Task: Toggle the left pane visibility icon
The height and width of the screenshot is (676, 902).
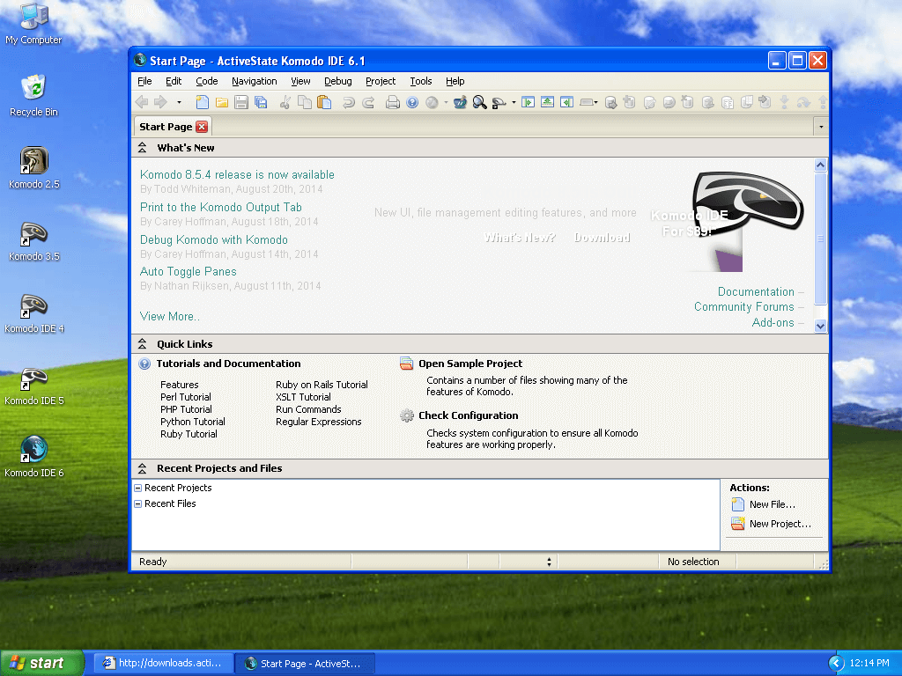Action: click(529, 102)
